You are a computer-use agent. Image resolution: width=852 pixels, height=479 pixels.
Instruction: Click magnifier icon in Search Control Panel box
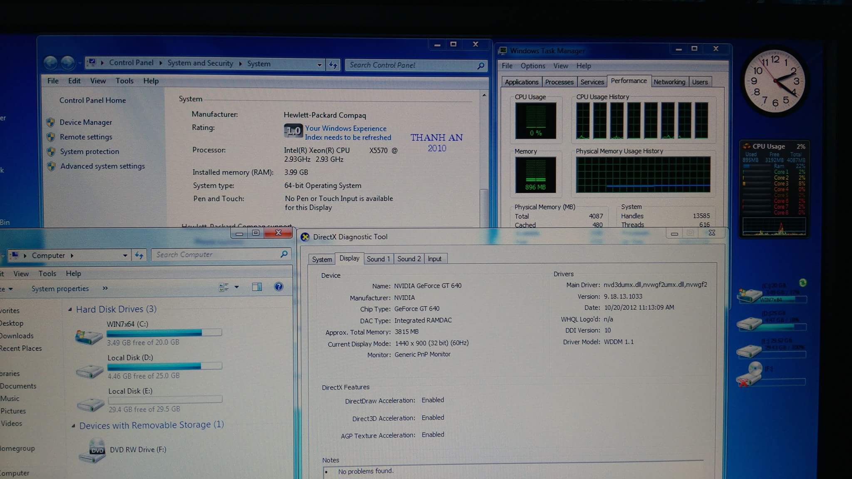480,65
